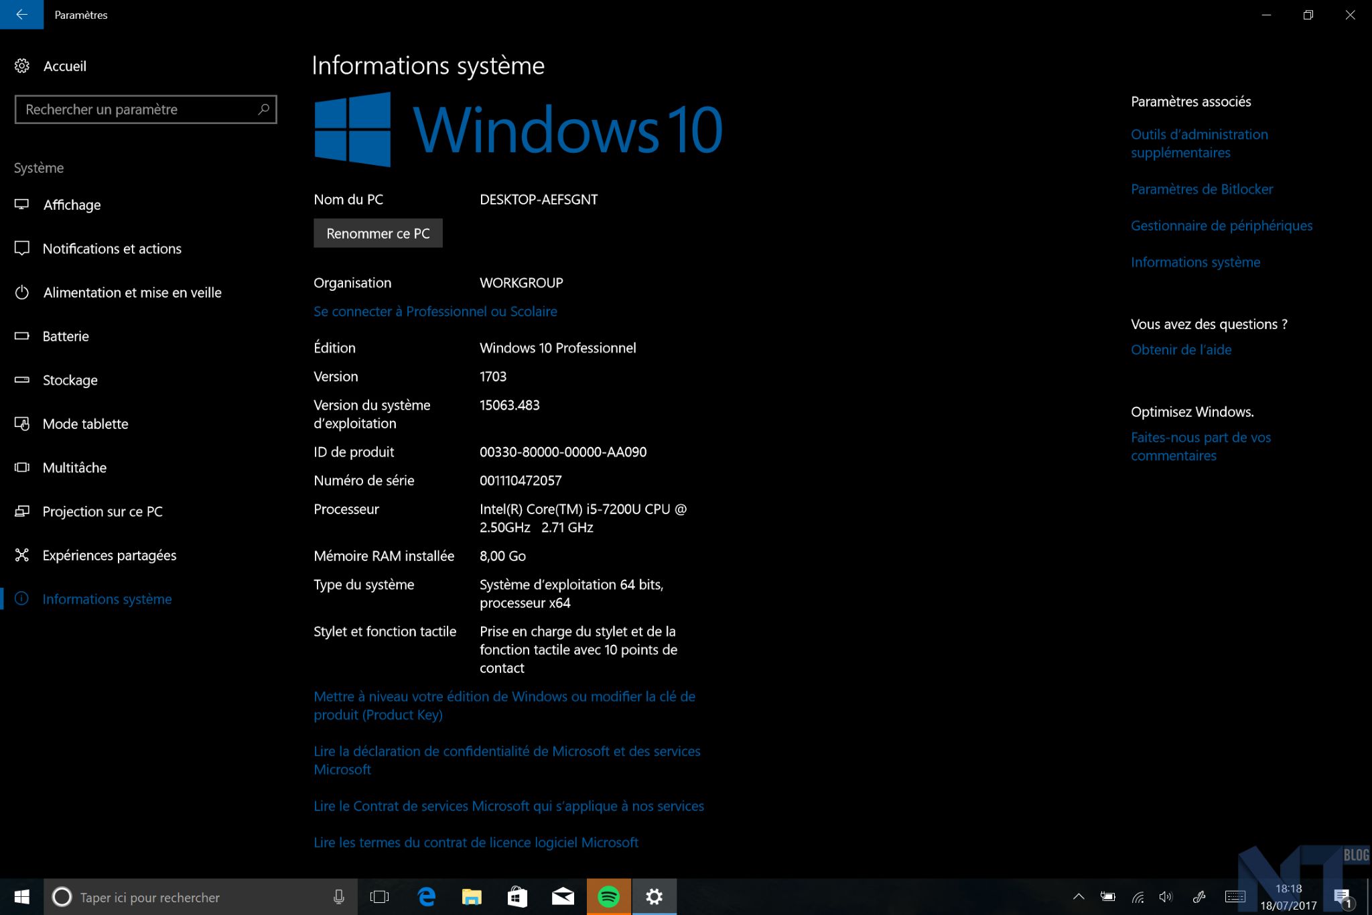Open Spotify from the taskbar
This screenshot has height=915, width=1372.
(x=608, y=897)
